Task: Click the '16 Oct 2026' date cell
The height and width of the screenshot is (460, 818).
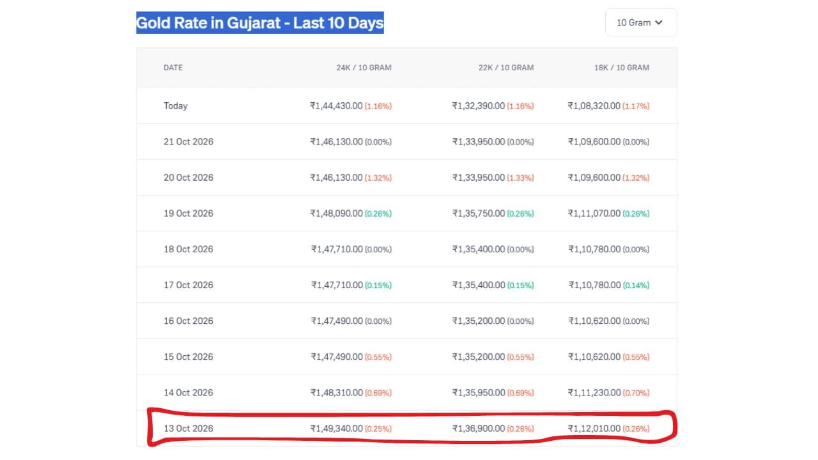Action: (x=189, y=321)
